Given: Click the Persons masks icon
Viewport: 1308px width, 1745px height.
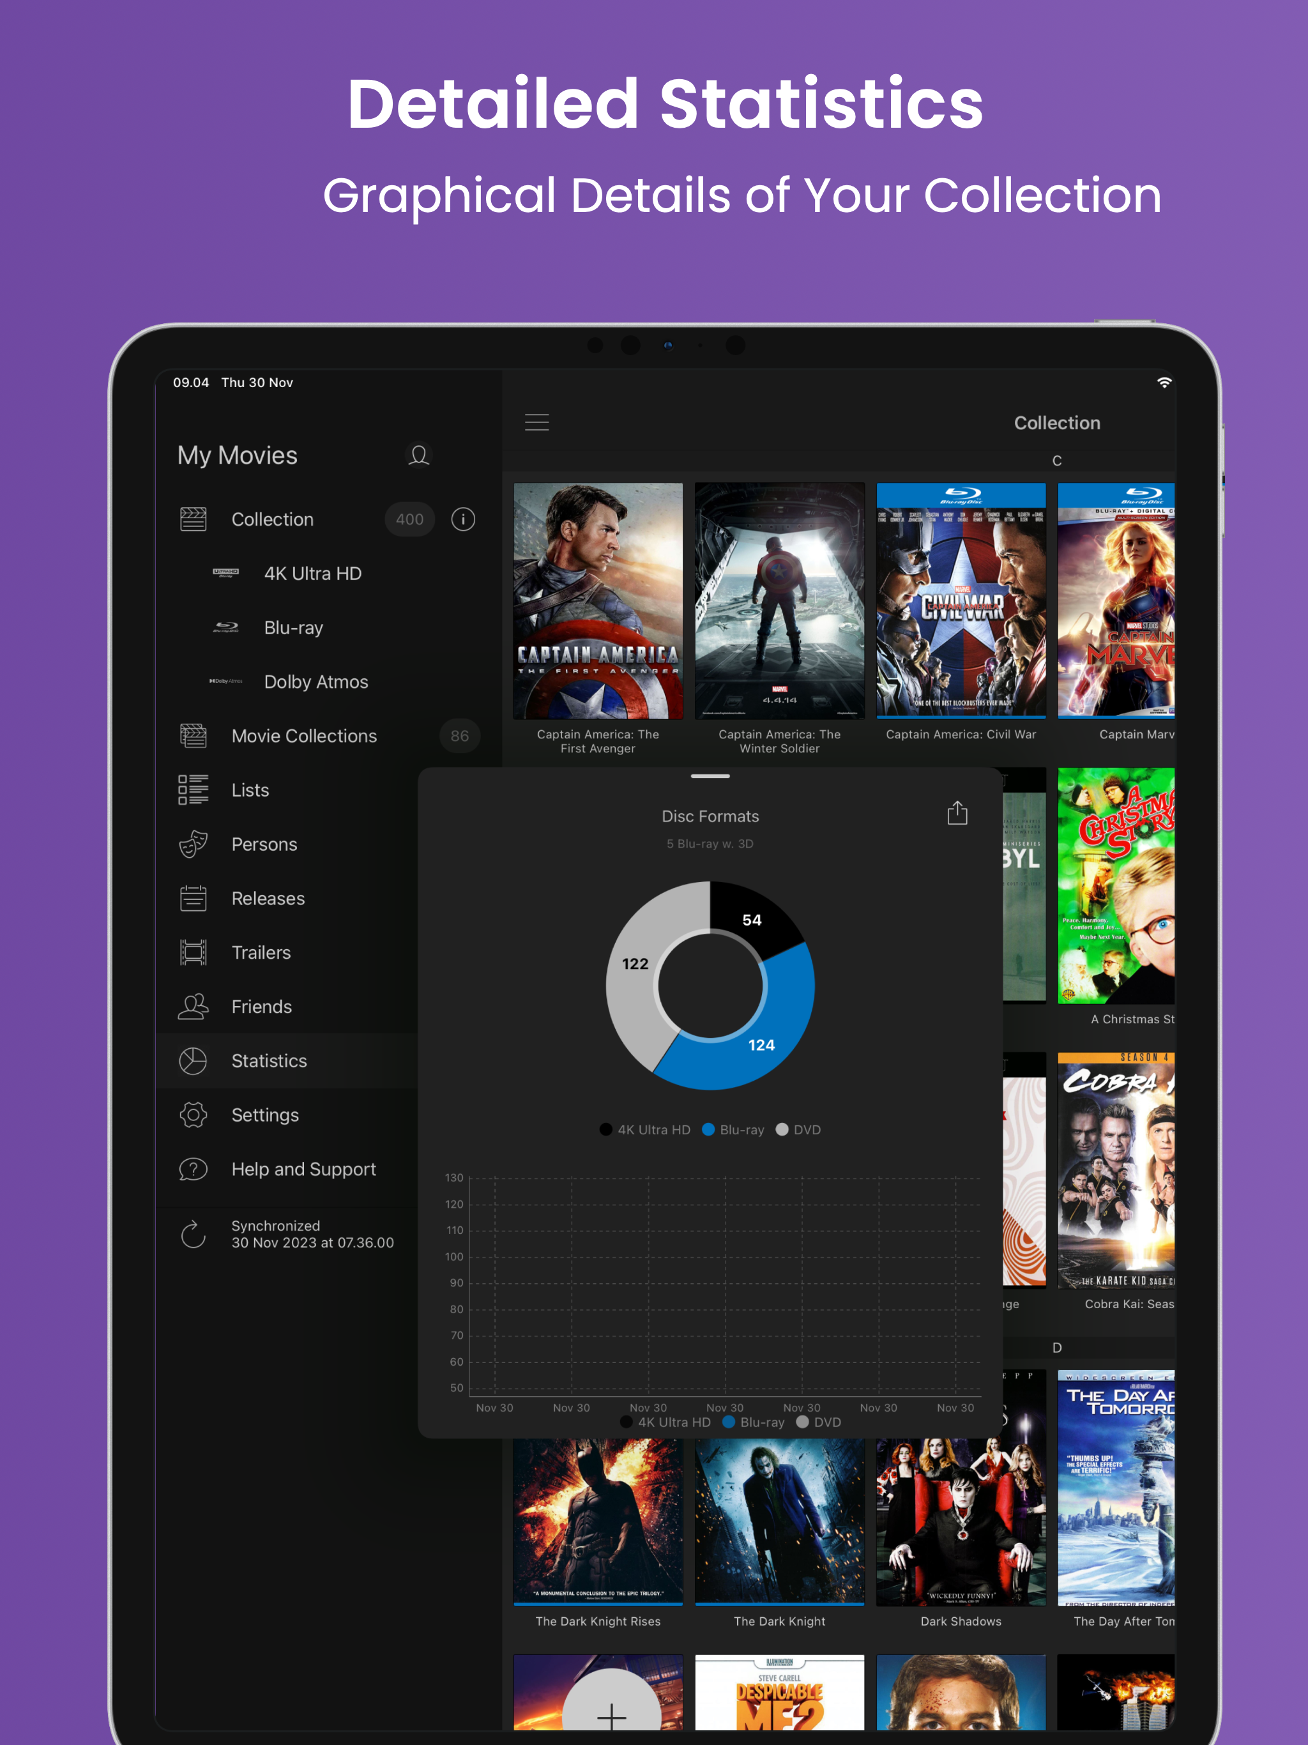Looking at the screenshot, I should point(194,844).
